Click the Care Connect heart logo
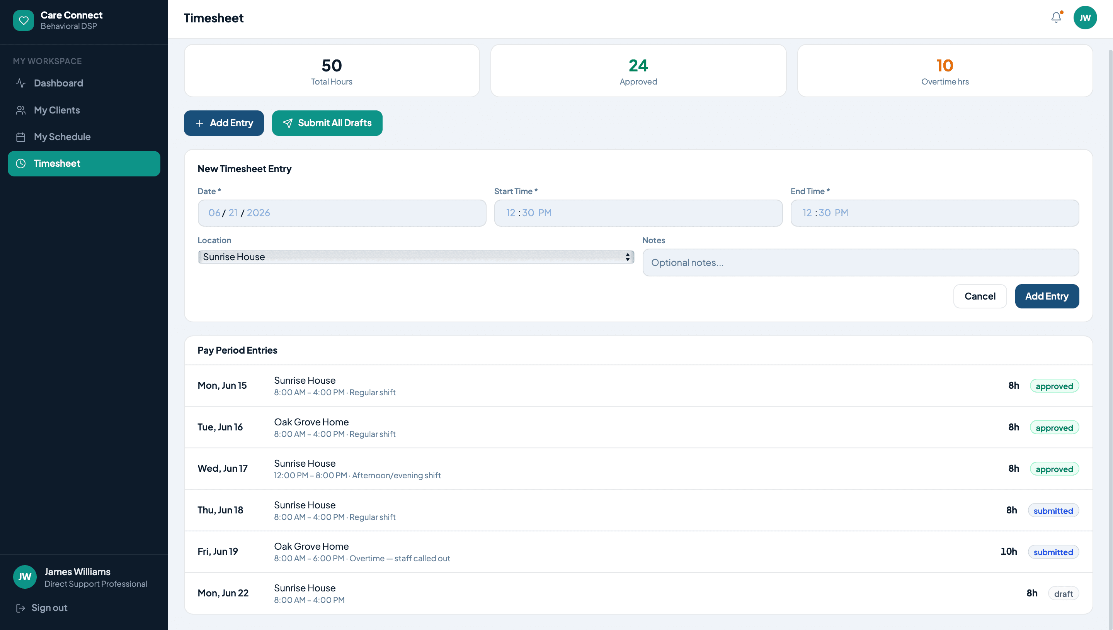This screenshot has width=1113, height=630. click(x=24, y=20)
